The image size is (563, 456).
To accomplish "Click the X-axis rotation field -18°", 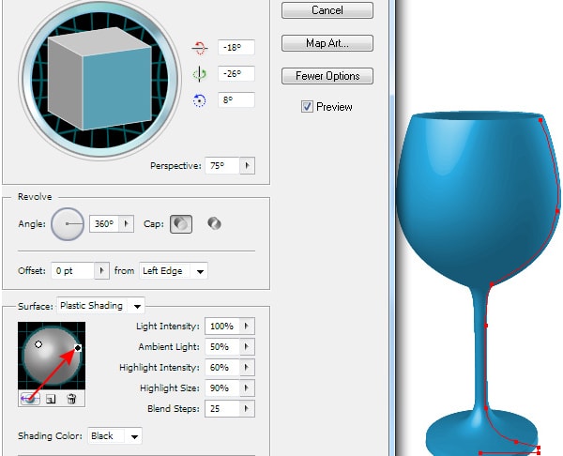I will (236, 48).
